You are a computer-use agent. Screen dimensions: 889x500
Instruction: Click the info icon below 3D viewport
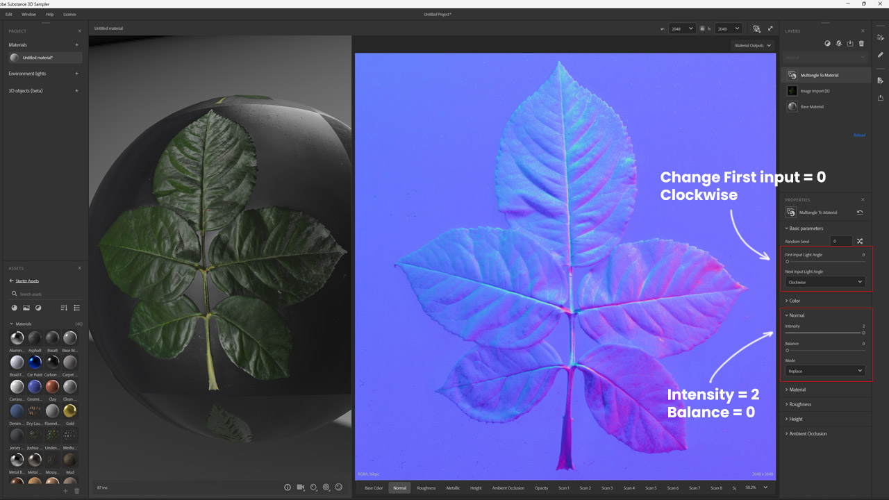[288, 487]
